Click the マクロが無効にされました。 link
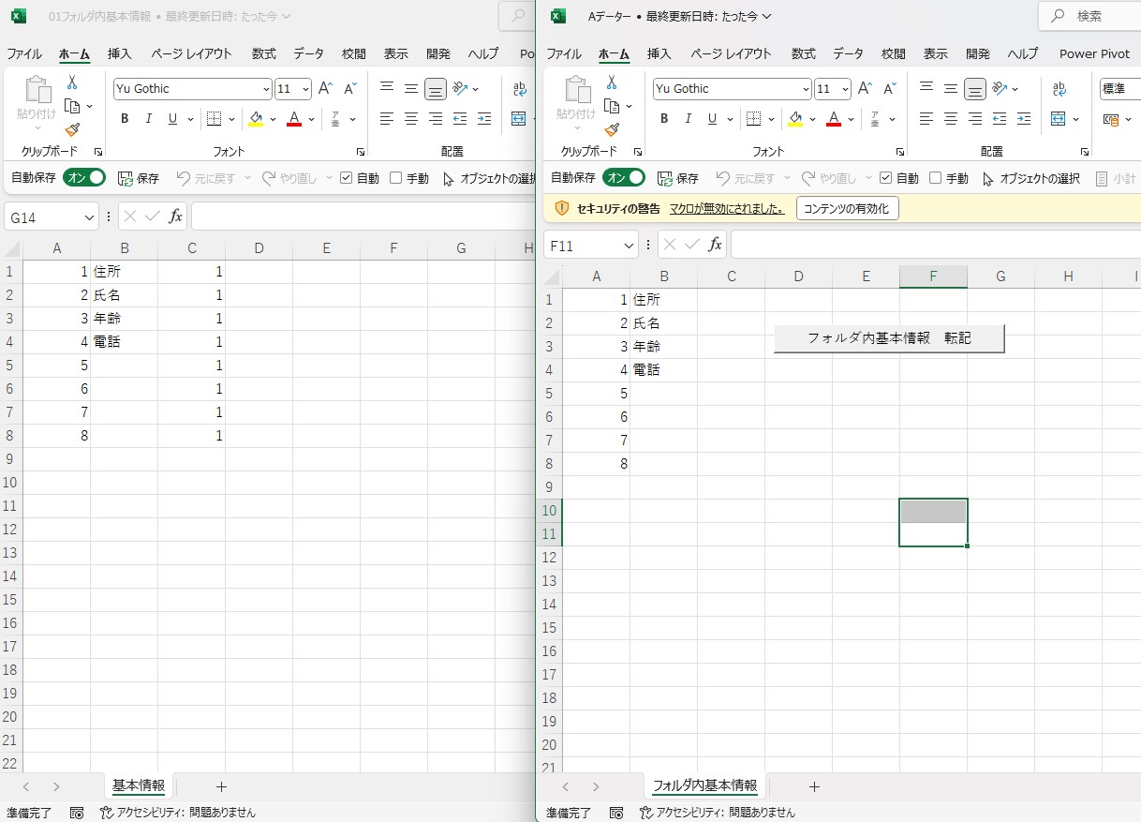Screen dimensions: 1141x822 click(x=727, y=208)
